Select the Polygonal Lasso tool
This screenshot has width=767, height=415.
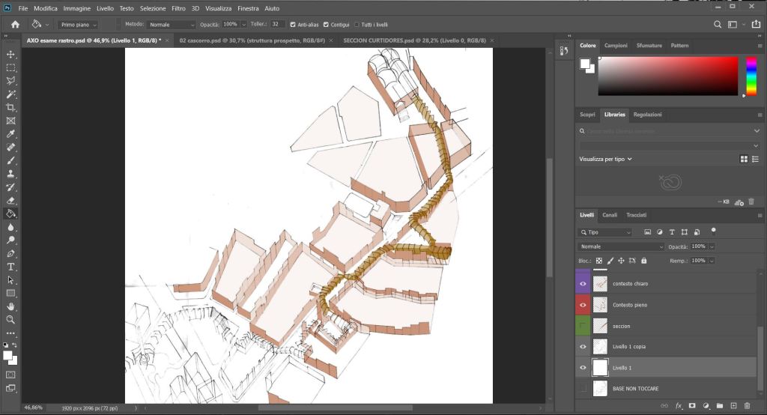point(10,81)
